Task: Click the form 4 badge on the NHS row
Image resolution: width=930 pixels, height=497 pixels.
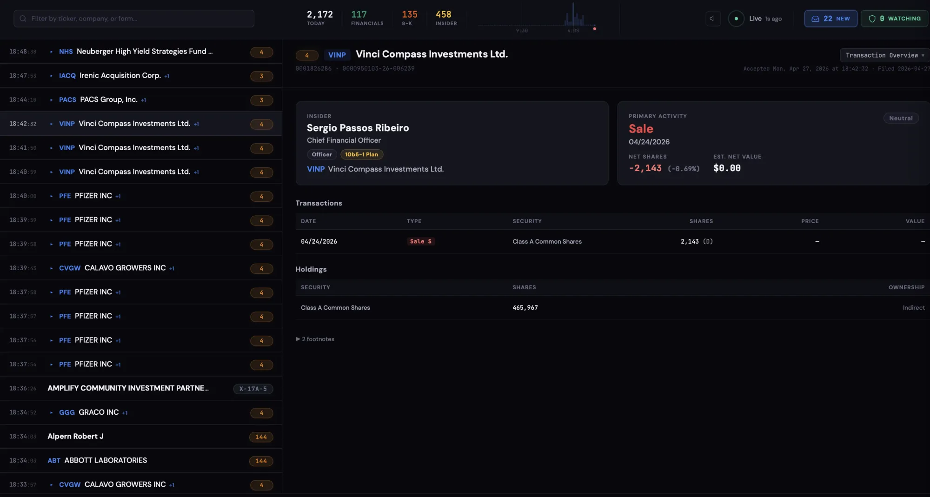Action: point(261,52)
